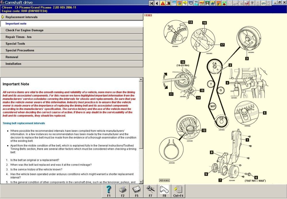Open help with the F1 question mark icon
Viewport: 287px width, 199px height.
[x=109, y=191]
